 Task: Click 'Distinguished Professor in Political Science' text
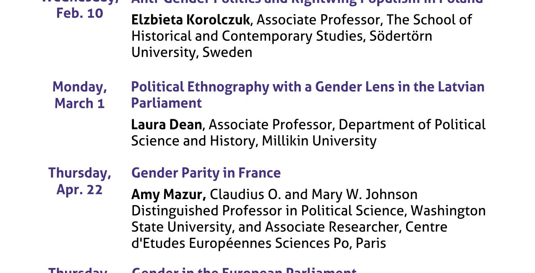(x=269, y=211)
